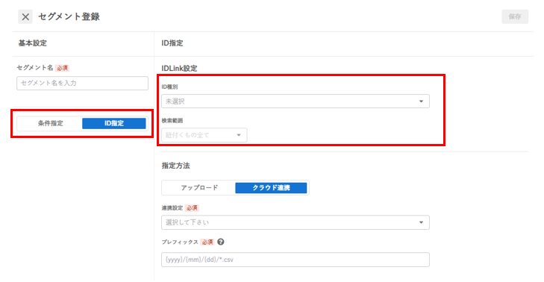The height and width of the screenshot is (282, 544).
Task: Click the 基本設定 heading
Action: (x=33, y=43)
